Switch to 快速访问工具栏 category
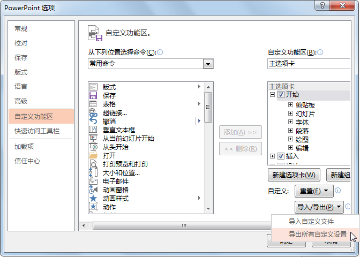Viewport: 360px width, 257px height. click(x=41, y=131)
